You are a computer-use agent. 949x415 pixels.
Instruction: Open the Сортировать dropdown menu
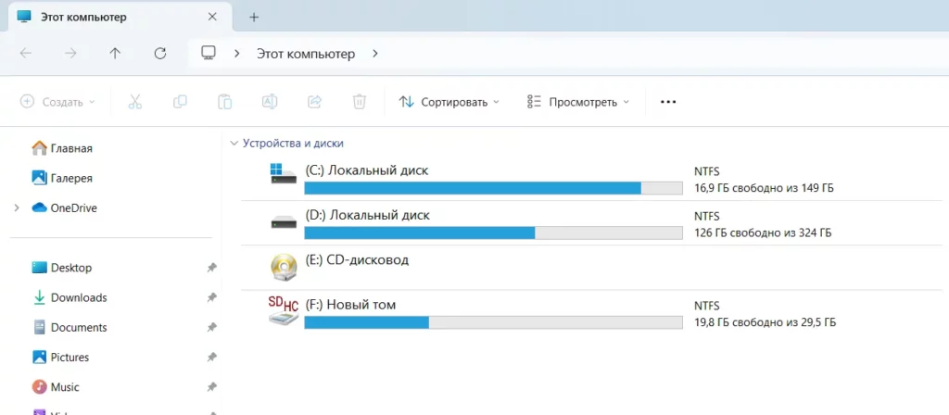449,102
